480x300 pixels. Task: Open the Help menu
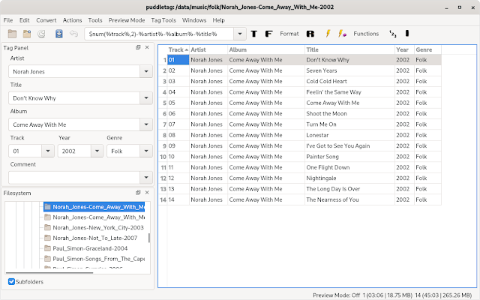tap(218, 20)
